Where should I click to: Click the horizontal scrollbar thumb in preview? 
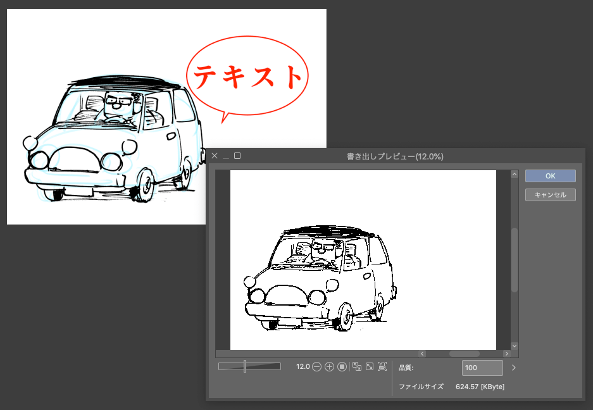(464, 354)
